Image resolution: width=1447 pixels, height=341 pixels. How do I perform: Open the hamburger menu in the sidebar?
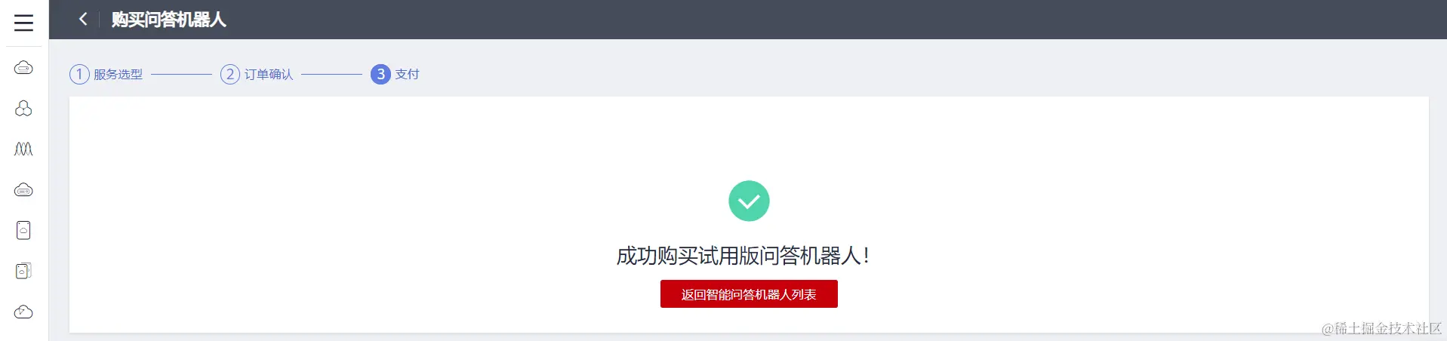click(x=23, y=23)
